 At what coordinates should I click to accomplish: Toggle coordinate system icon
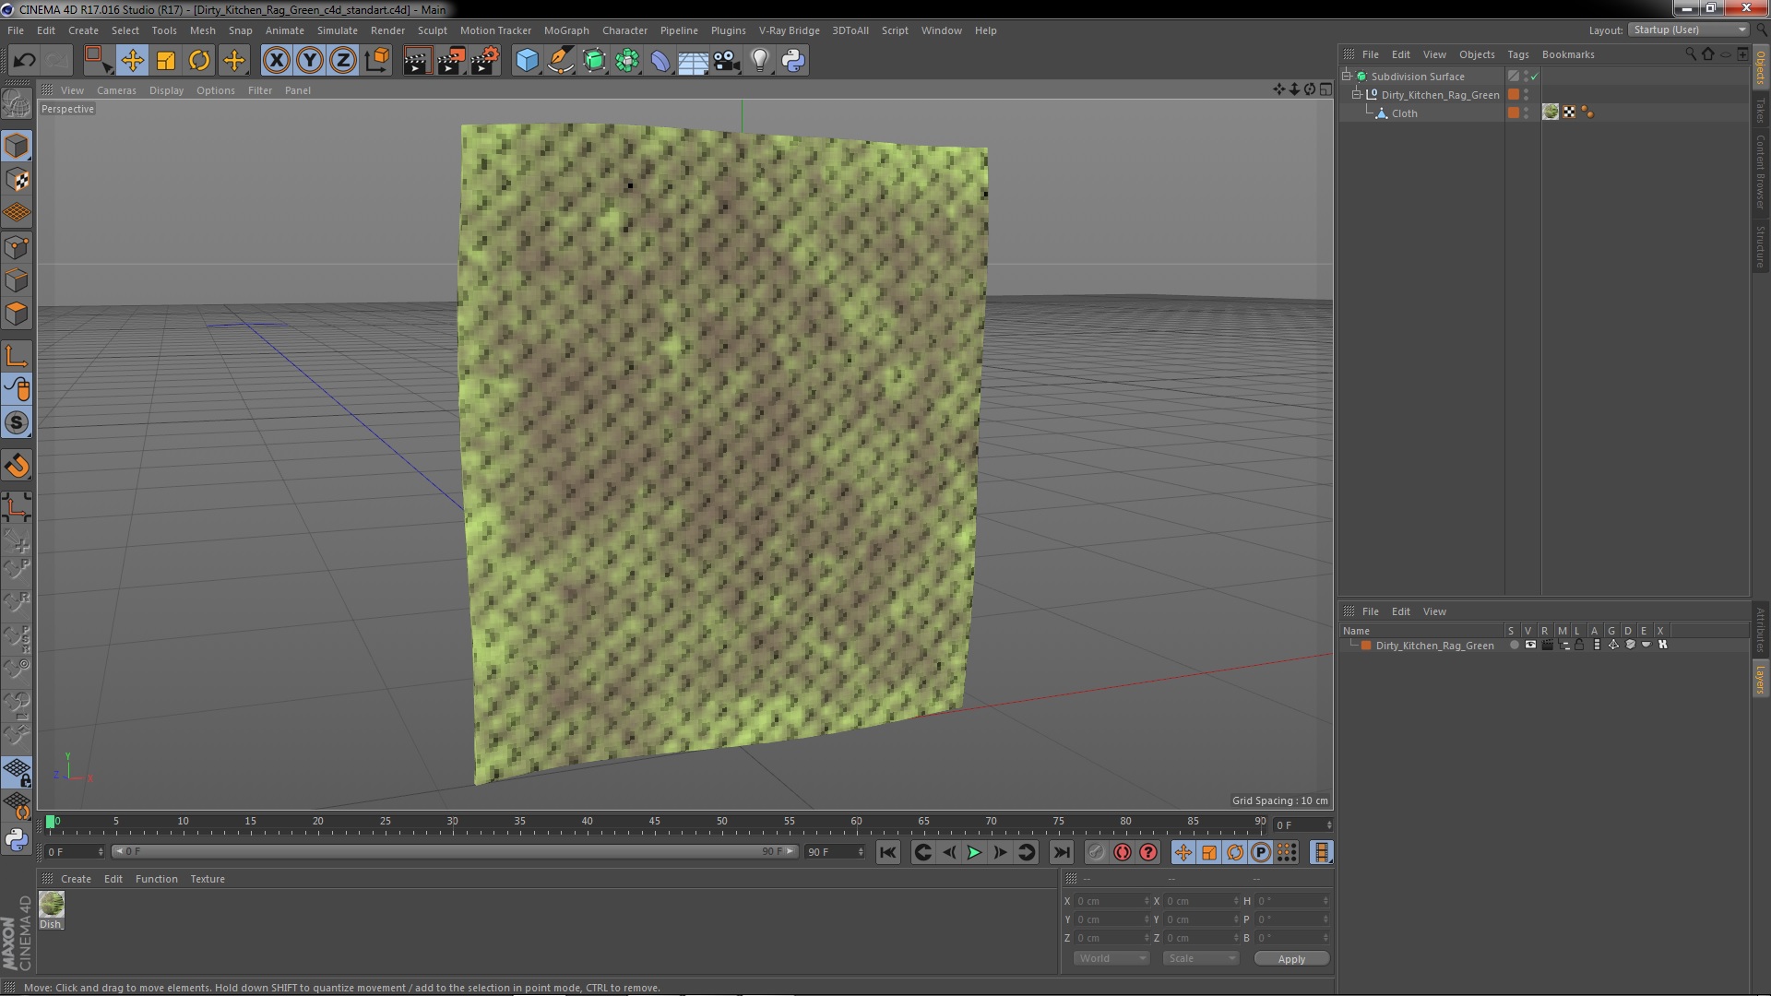pyautogui.click(x=376, y=61)
